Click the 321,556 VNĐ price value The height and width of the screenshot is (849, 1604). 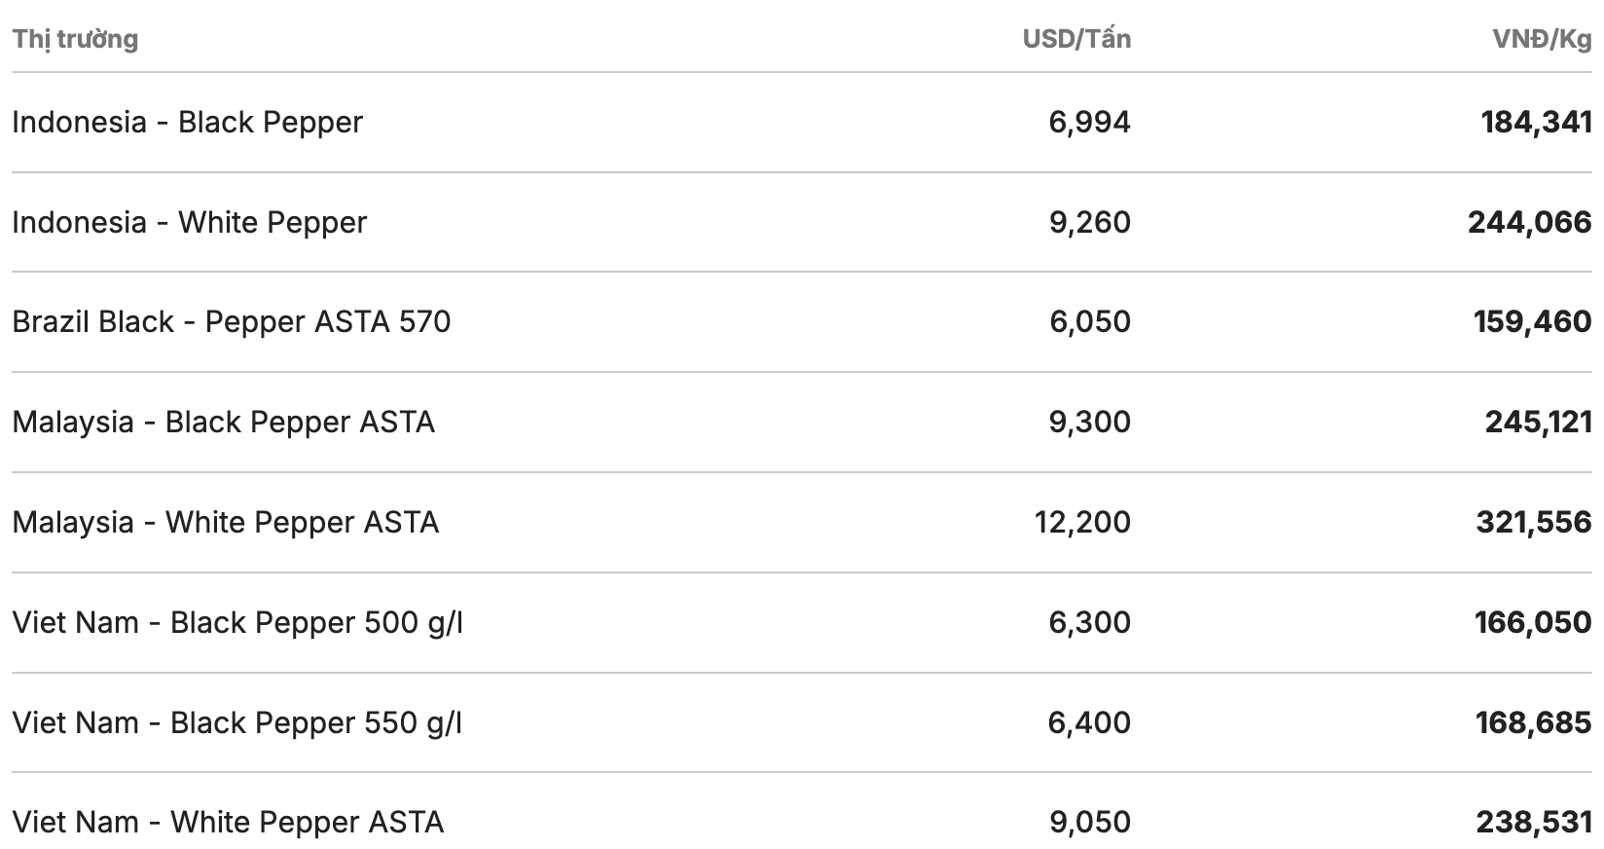point(1533,523)
